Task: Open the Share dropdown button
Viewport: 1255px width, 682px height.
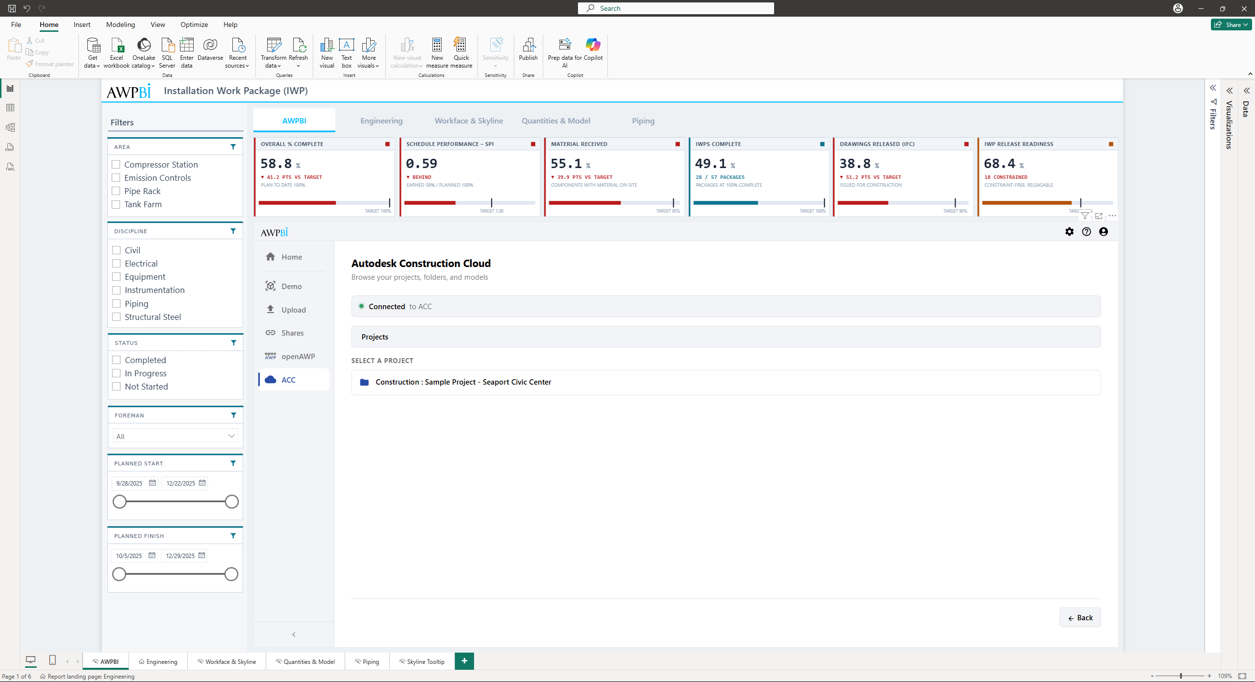Action: click(1230, 24)
